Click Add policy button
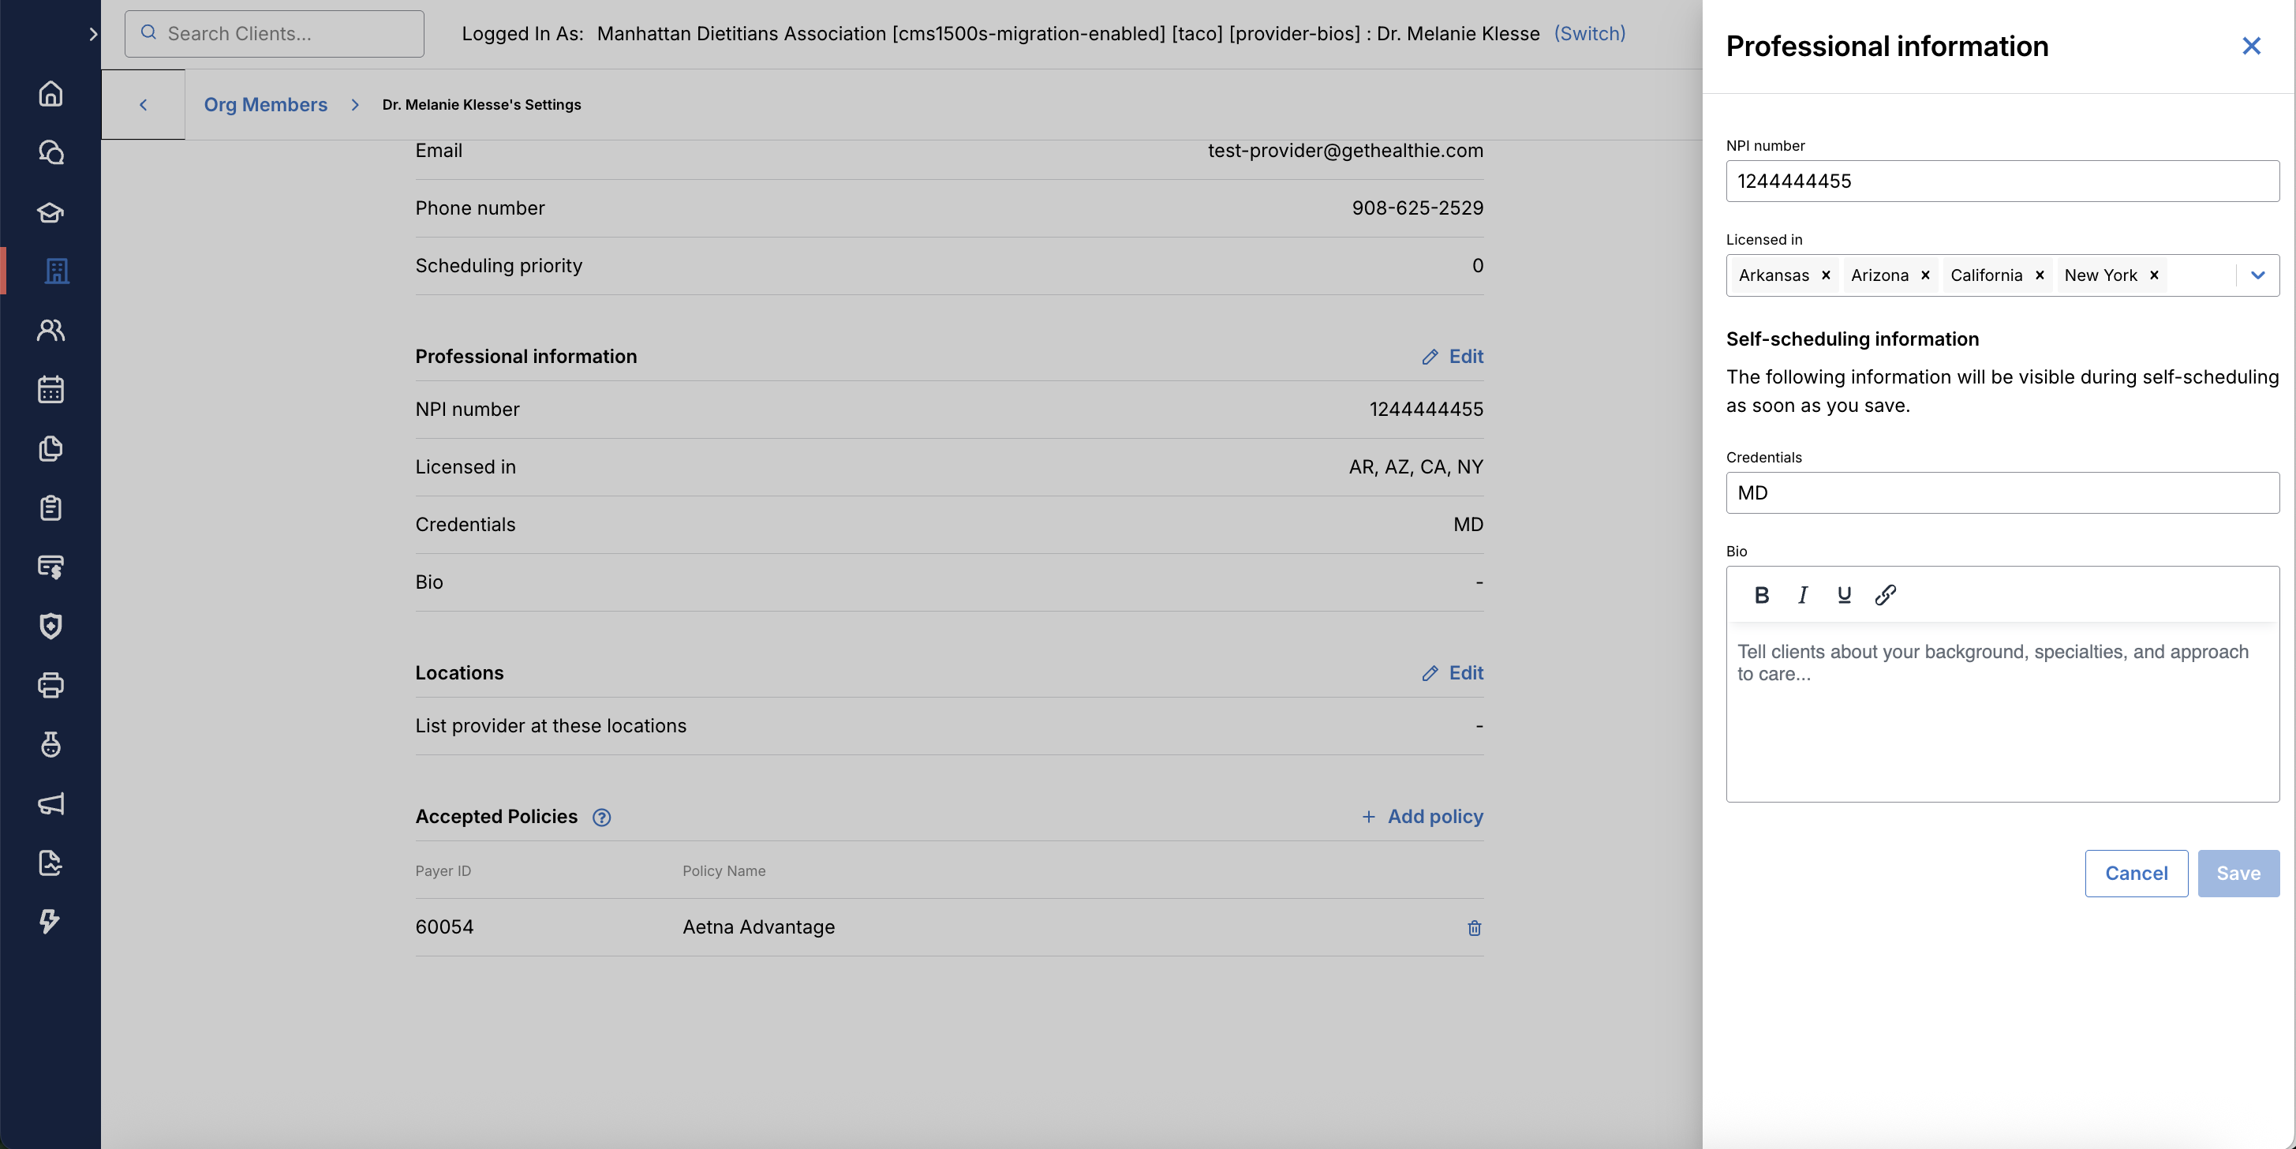2296x1149 pixels. (1423, 817)
